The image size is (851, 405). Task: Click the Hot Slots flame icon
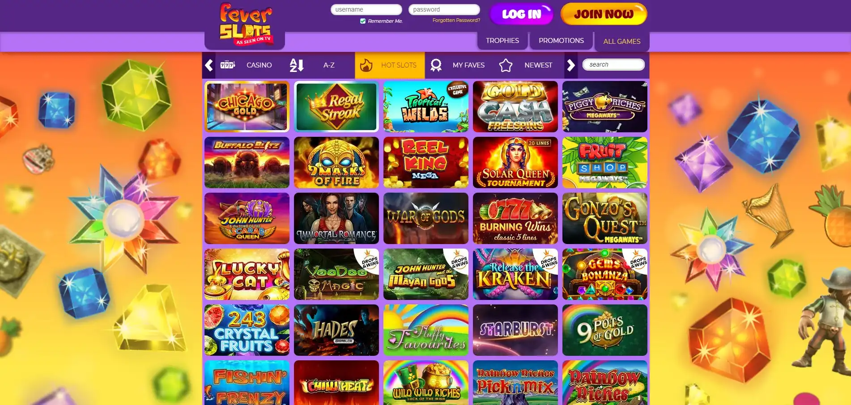click(x=366, y=65)
